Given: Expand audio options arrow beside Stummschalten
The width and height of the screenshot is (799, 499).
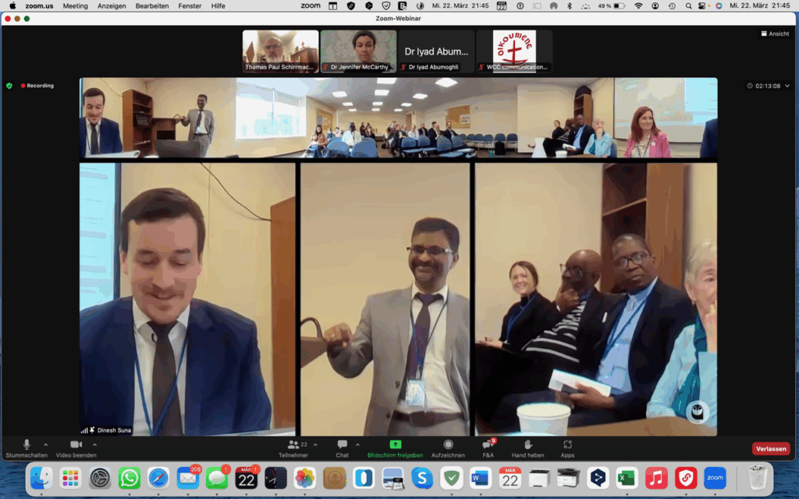Looking at the screenshot, I should 46,444.
